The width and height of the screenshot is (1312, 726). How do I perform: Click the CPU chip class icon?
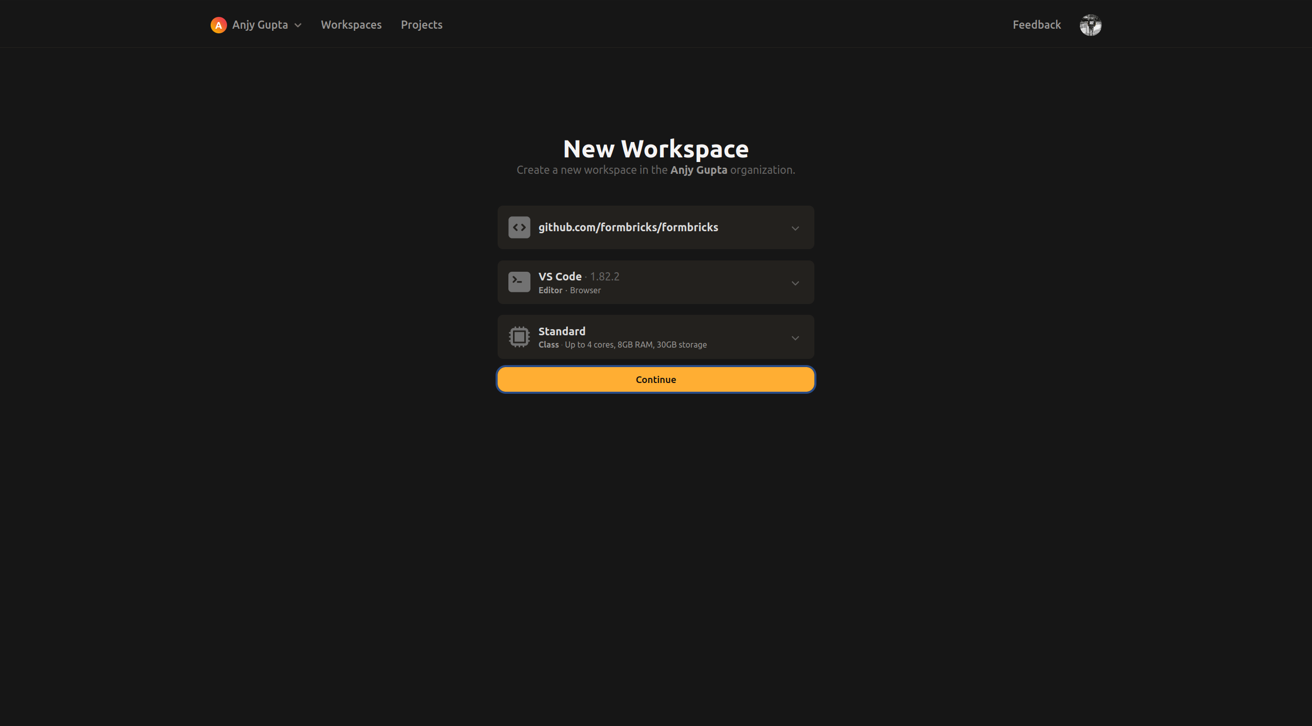click(x=519, y=337)
